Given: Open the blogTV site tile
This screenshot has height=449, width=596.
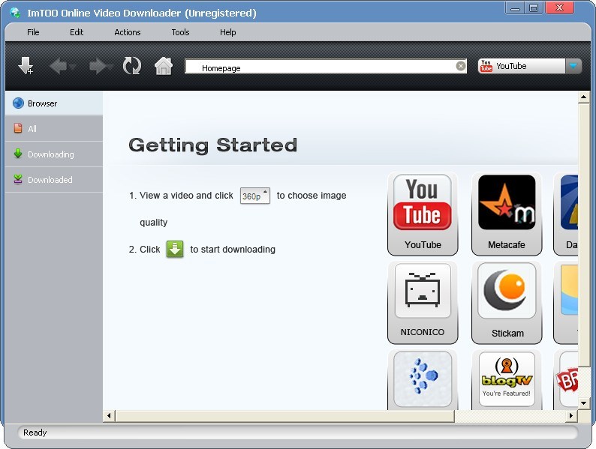Looking at the screenshot, I should click(x=507, y=379).
